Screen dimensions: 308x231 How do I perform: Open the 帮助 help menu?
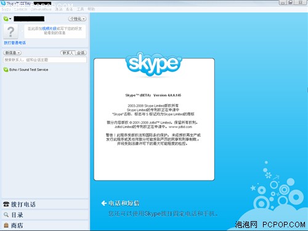pos(91,9)
